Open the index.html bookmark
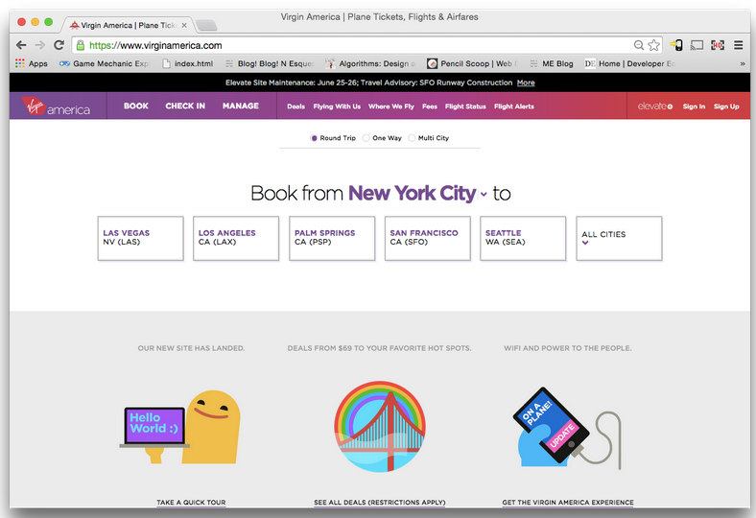Viewport: 756px width, 518px height. pyautogui.click(x=187, y=63)
